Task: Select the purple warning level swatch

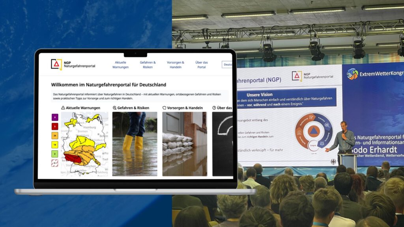Action: pos(54,117)
